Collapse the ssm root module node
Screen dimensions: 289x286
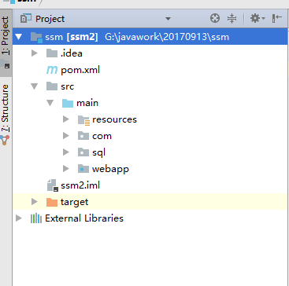point(19,37)
